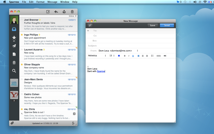The width and height of the screenshot is (214, 134).
Task: Center align text in New Message
Action: [x=143, y=56]
